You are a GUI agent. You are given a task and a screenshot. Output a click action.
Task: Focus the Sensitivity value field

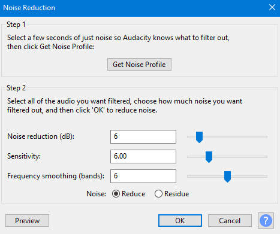pyautogui.click(x=143, y=156)
